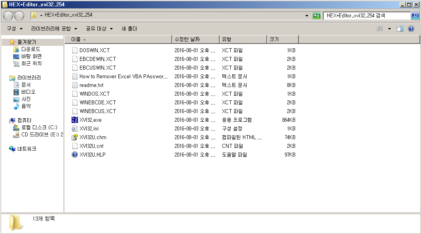The width and height of the screenshot is (421, 234).
Task: Toggle the preview pane icon
Action: [x=400, y=29]
